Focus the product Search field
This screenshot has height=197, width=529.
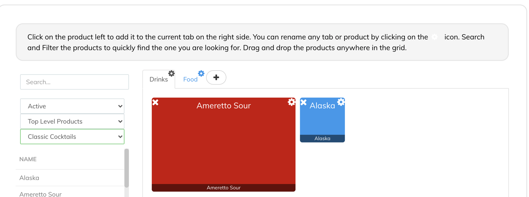click(74, 82)
